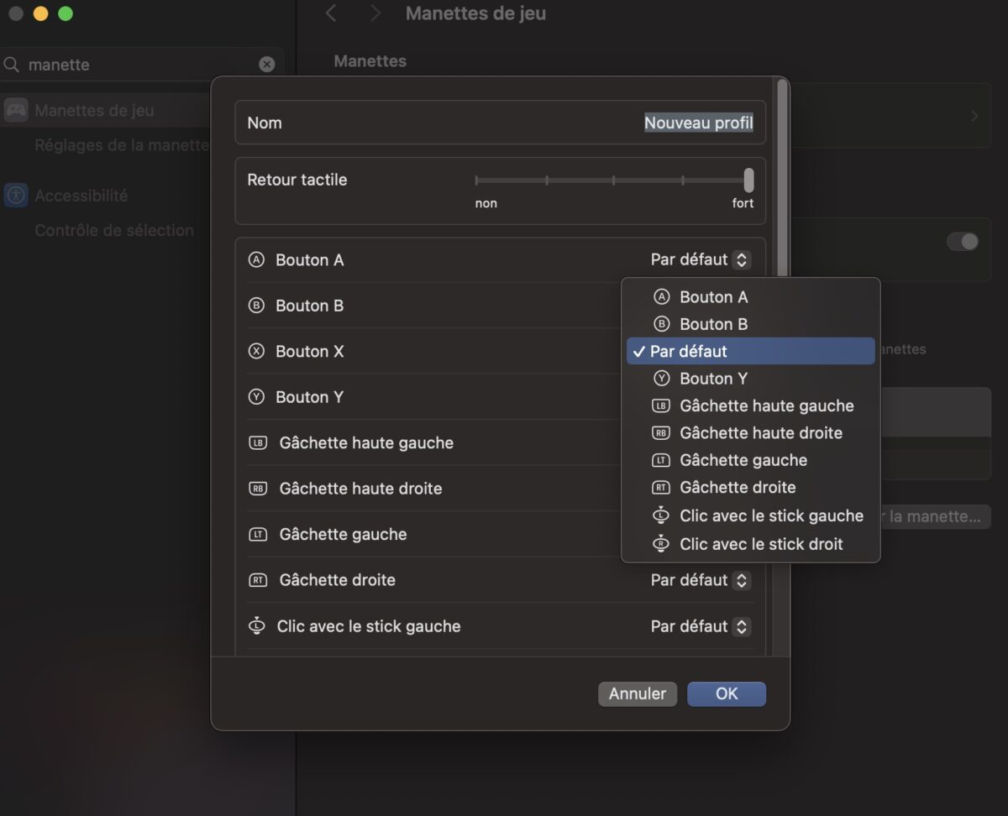The height and width of the screenshot is (816, 1008).
Task: Click the RB icon beside Gâchette haute droite row
Action: coord(258,489)
